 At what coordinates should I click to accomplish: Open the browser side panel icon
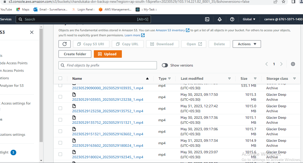pos(293,2)
